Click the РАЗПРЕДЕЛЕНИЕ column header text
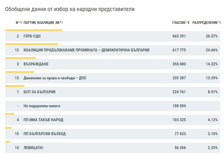The width and height of the screenshot is (224, 154). coord(205,23)
